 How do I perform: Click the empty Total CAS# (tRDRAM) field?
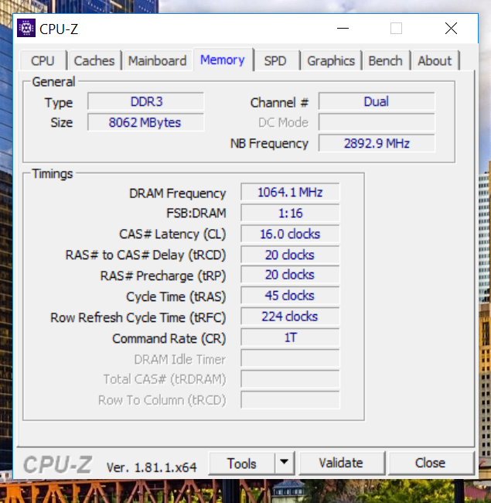[290, 379]
